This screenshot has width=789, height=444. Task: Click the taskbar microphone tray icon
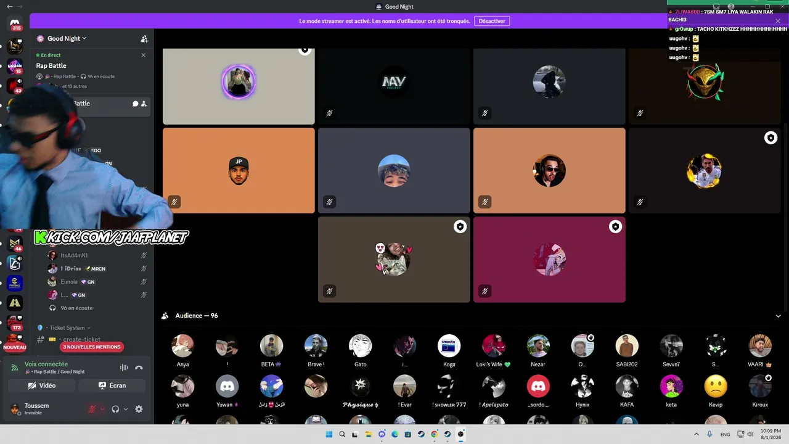(709, 434)
